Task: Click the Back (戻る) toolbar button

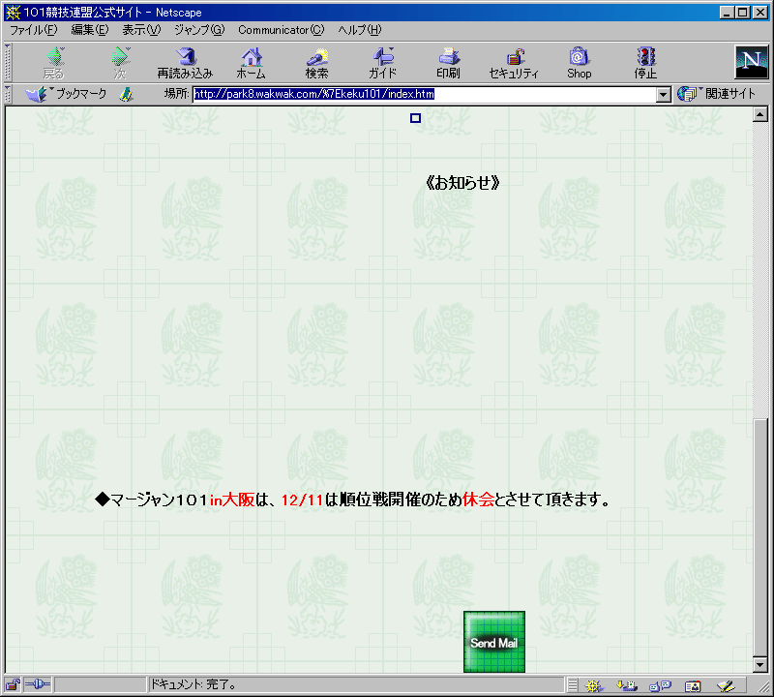Action: 55,63
